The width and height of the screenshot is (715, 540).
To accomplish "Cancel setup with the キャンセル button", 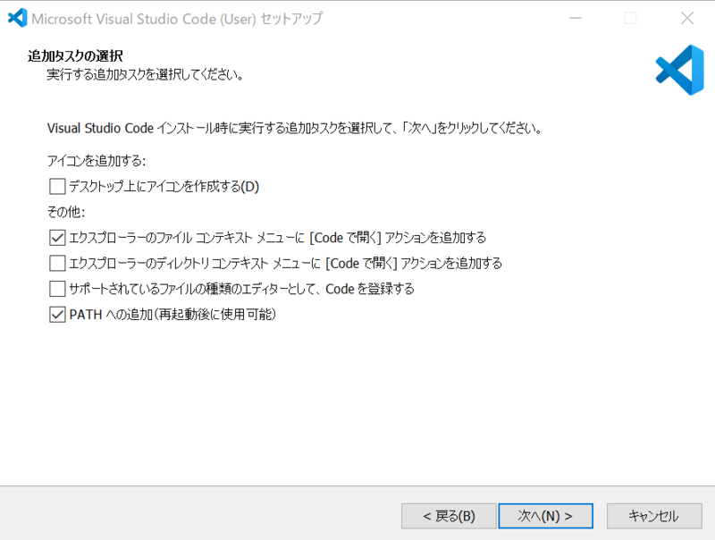I will [654, 516].
